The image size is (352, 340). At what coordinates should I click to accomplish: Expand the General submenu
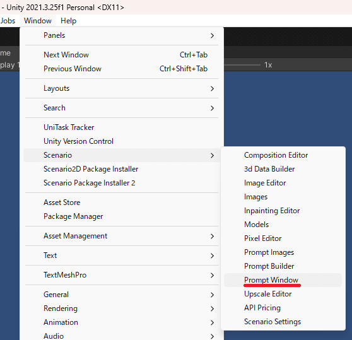[x=122, y=295]
